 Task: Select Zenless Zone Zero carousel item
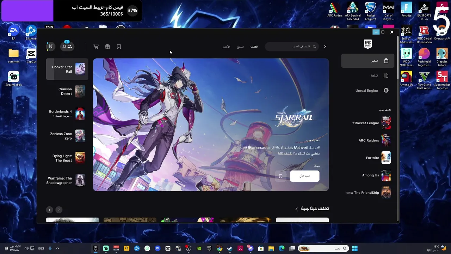tap(67, 136)
